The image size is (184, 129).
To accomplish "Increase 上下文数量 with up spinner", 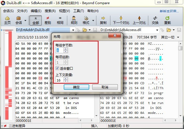I will [65, 79].
